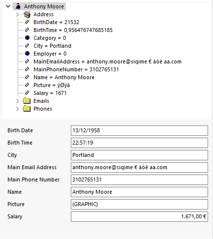Click the yellow folder icon for Emails
Screen dimensions: 213x239
(x=27, y=101)
